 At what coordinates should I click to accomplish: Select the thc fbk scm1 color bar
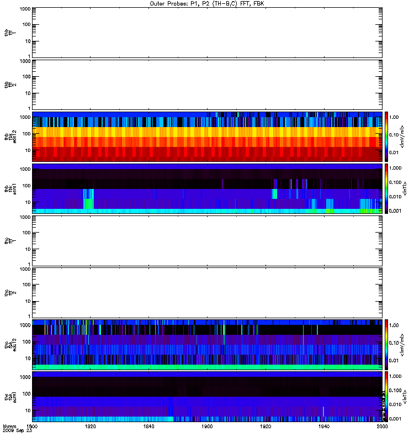[x=386, y=396]
